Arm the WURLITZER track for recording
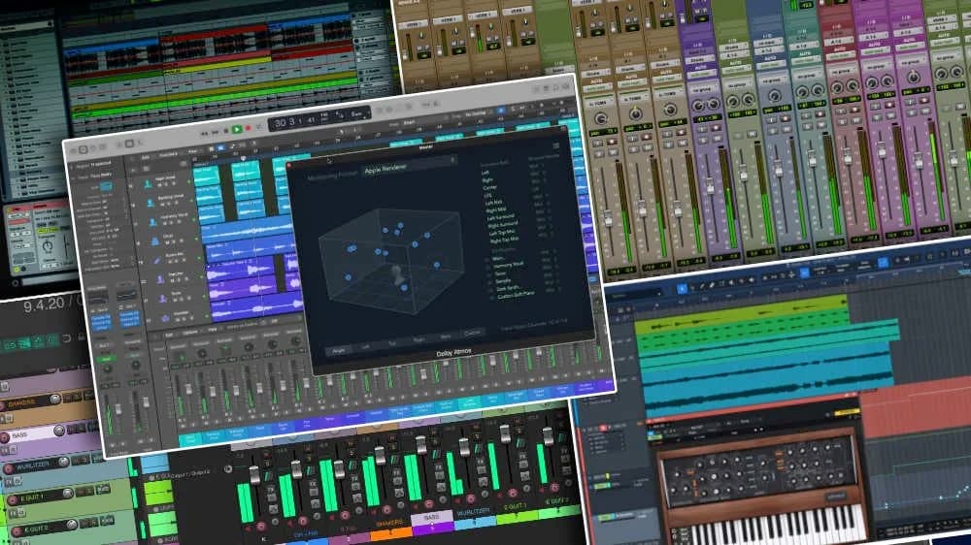This screenshot has height=545, width=971. (x=10, y=468)
